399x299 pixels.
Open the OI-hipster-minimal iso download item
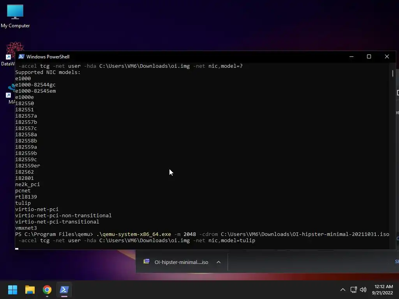pyautogui.click(x=181, y=262)
